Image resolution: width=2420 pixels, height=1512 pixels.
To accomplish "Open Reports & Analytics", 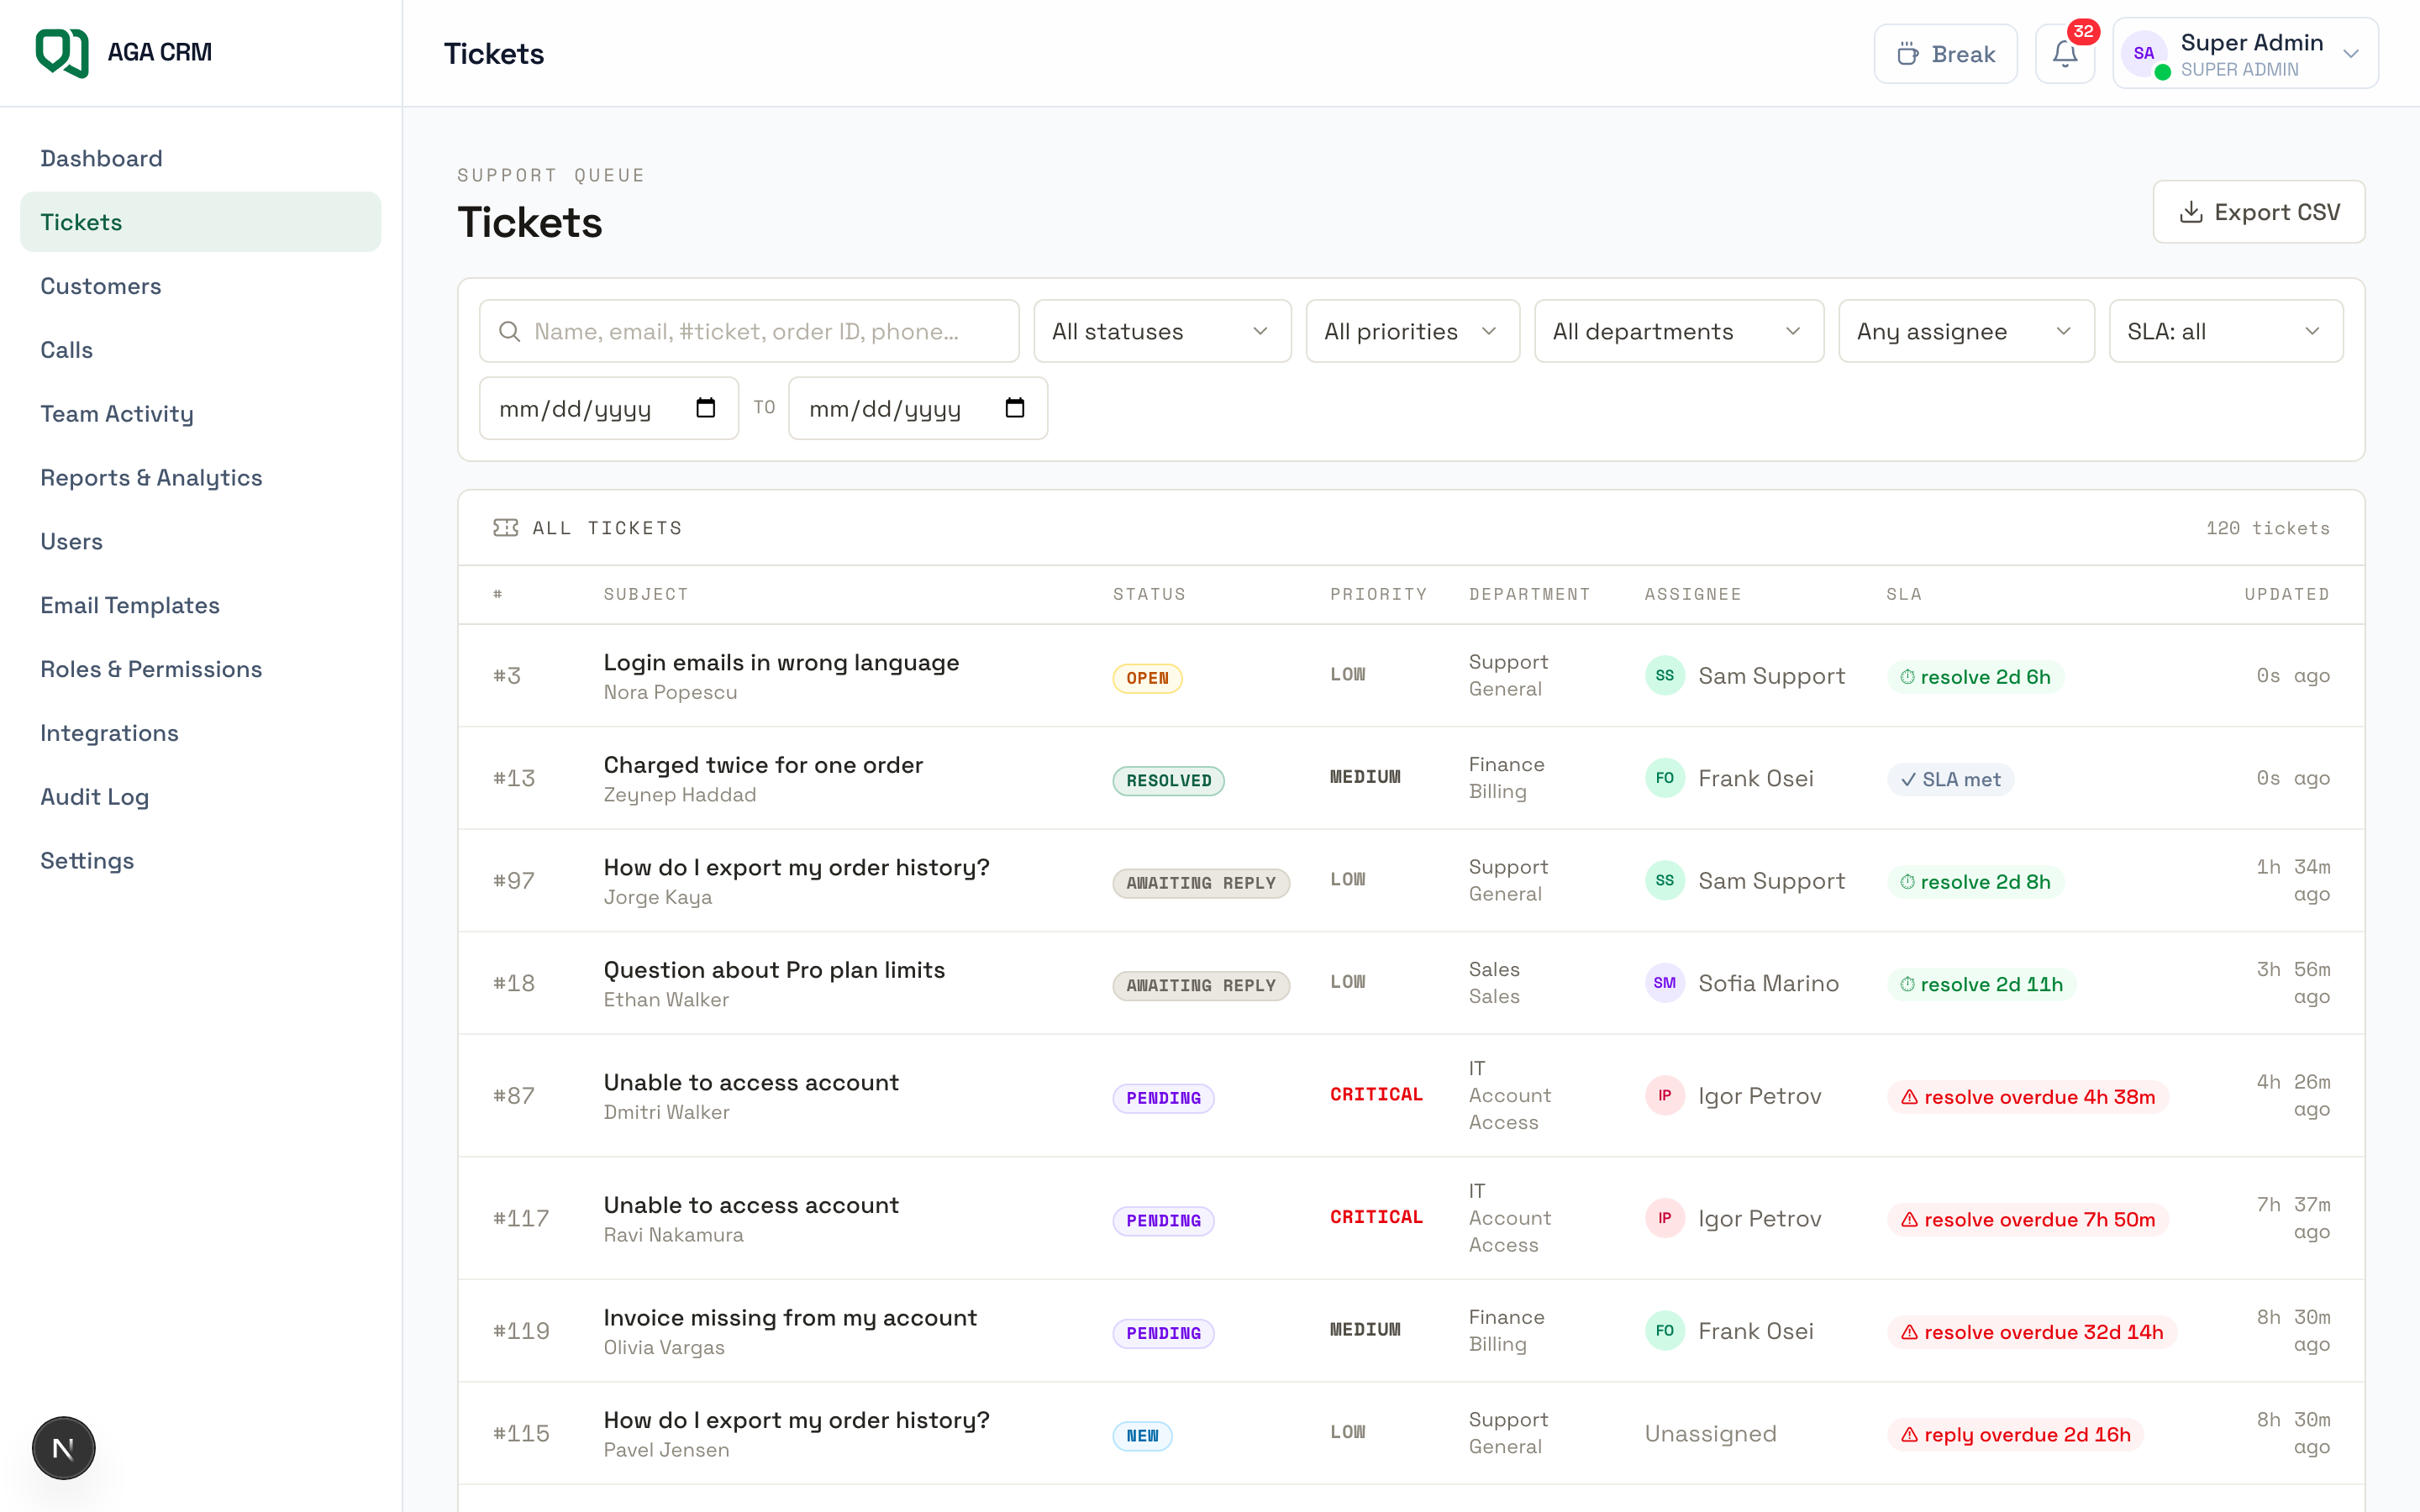I will coord(200,477).
